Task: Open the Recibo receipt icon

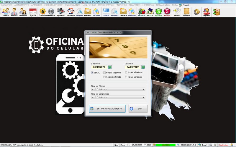Action: [177, 12]
